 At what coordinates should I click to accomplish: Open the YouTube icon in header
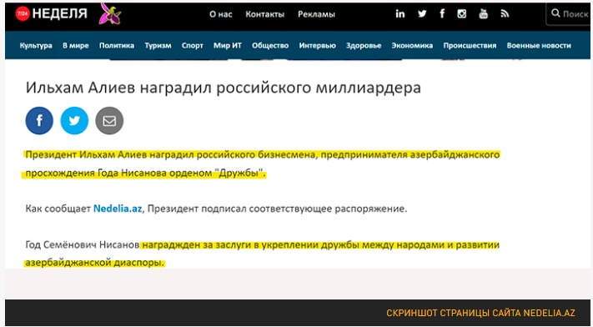[484, 14]
